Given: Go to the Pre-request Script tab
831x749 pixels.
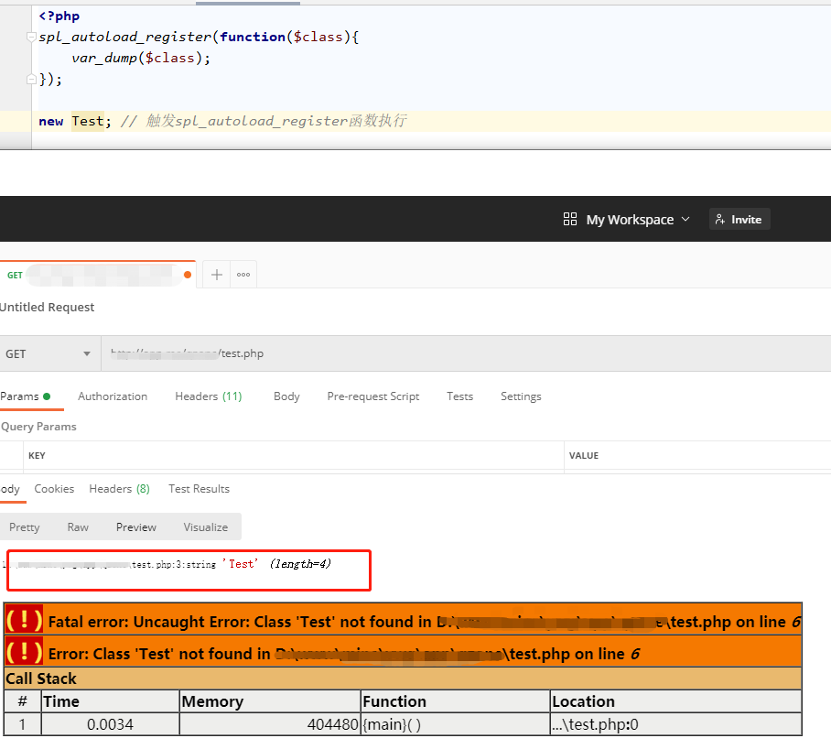Looking at the screenshot, I should click(372, 396).
